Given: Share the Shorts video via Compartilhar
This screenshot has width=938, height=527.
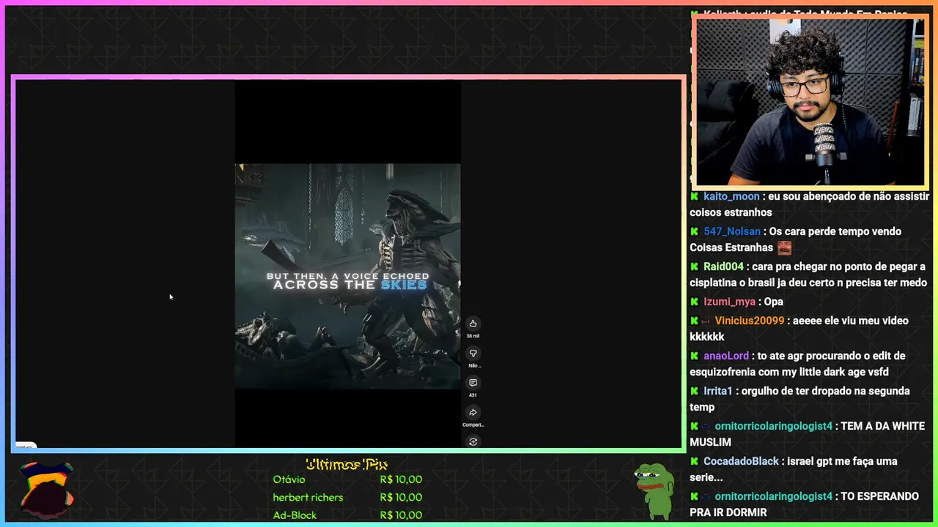Looking at the screenshot, I should click(473, 412).
